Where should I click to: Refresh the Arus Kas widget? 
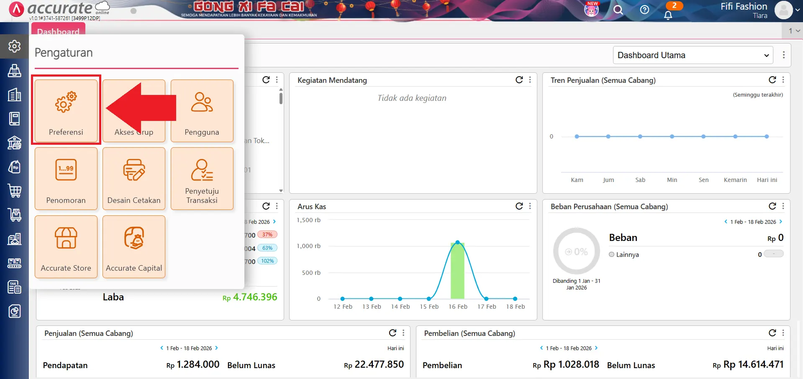tap(519, 206)
